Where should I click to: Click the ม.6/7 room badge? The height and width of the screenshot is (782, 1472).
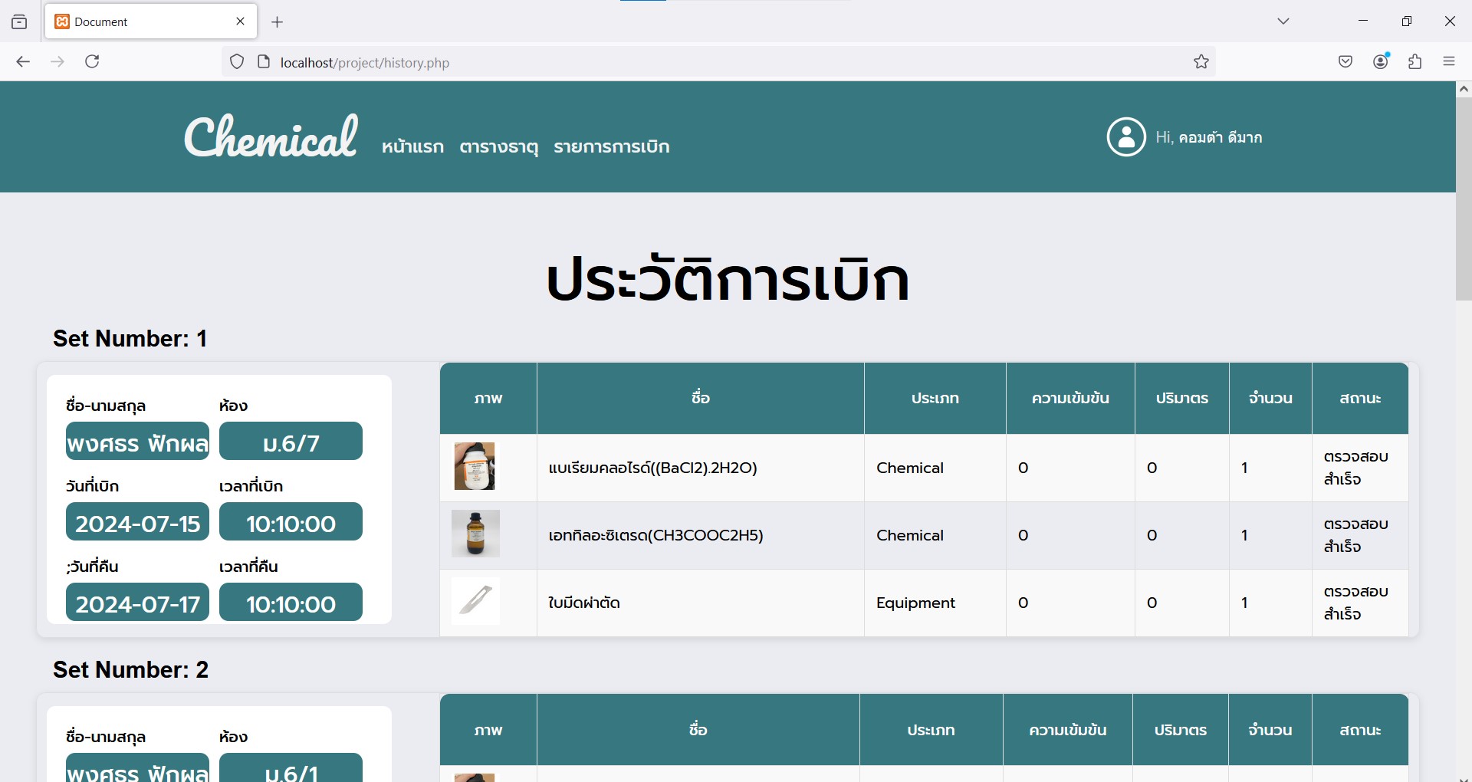coord(291,441)
